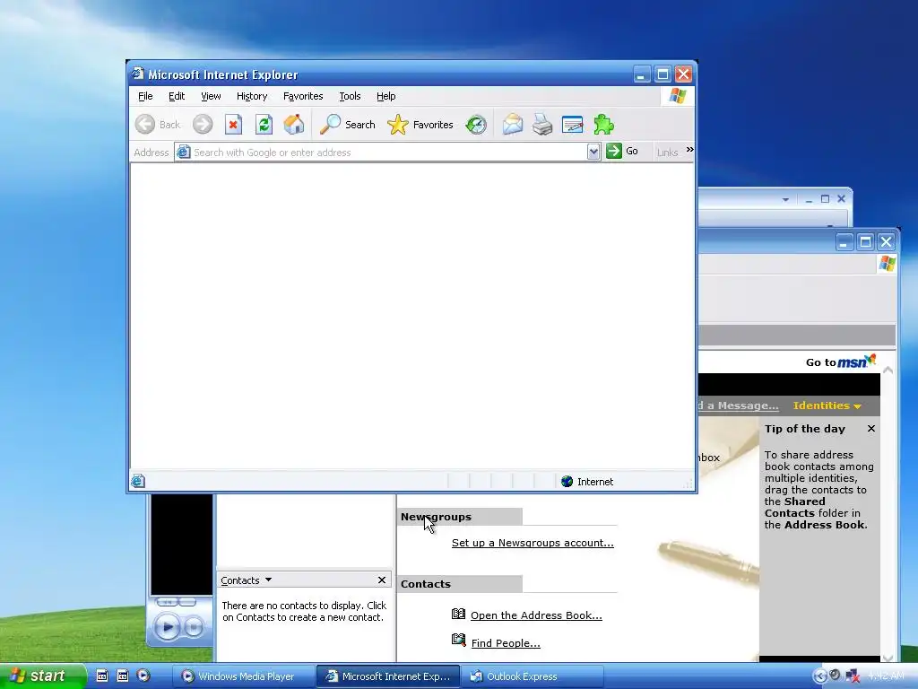The width and height of the screenshot is (918, 689).
Task: Click the Print icon in IE toolbar
Action: [542, 124]
